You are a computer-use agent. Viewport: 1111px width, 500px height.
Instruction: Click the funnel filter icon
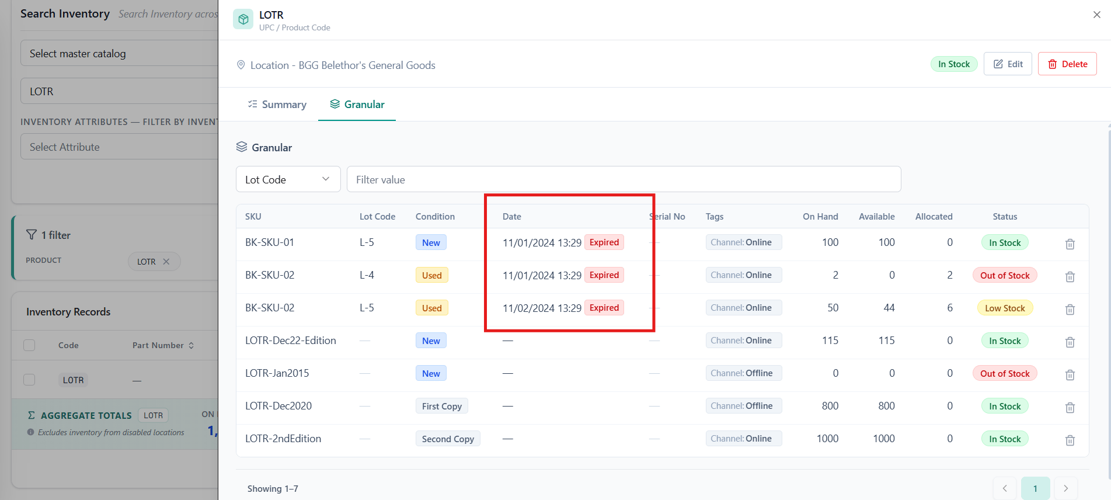(32, 235)
